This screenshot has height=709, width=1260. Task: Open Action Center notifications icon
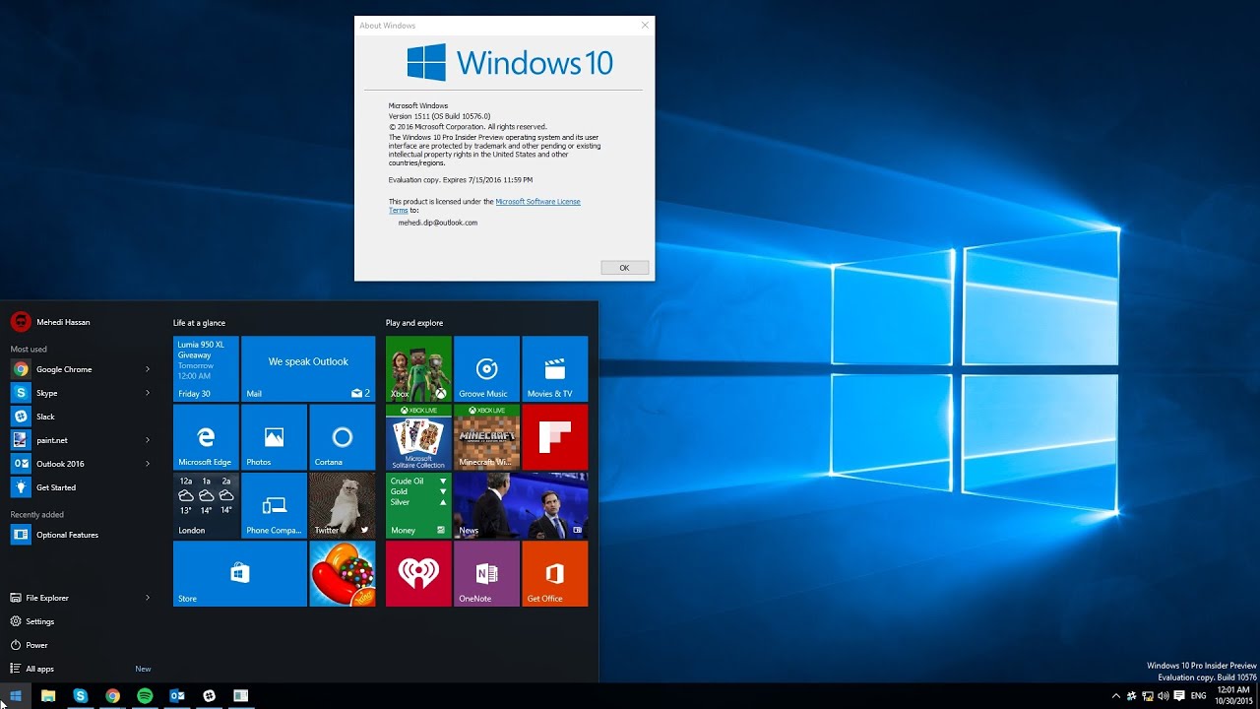1179,695
